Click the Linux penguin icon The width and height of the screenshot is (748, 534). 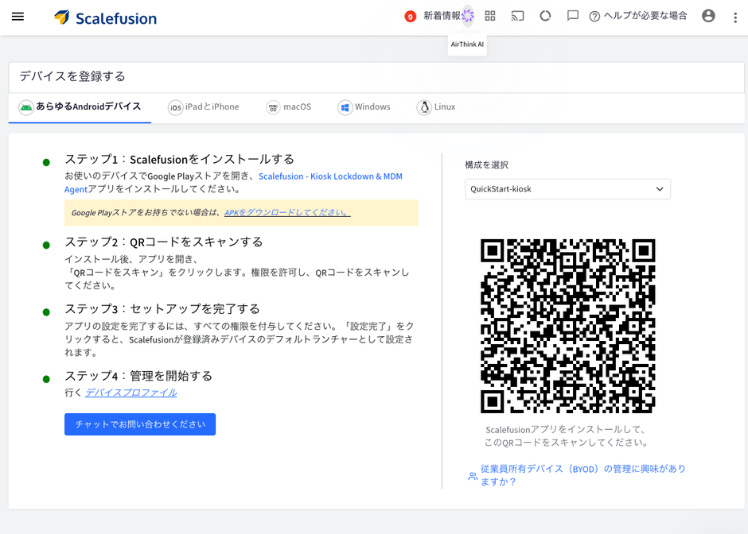point(424,107)
